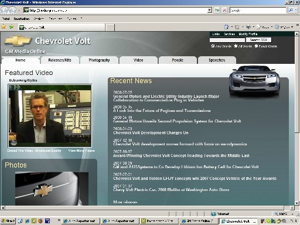Open the Ansicht menu

(39, 19)
